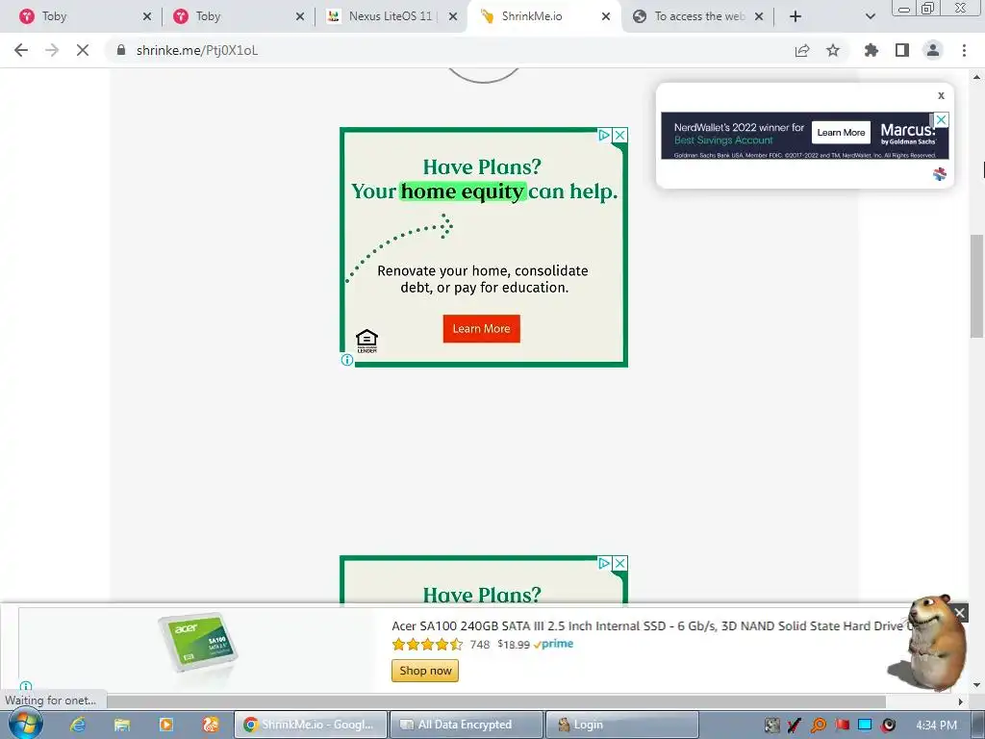Click the padlock site info icon

[121, 50]
